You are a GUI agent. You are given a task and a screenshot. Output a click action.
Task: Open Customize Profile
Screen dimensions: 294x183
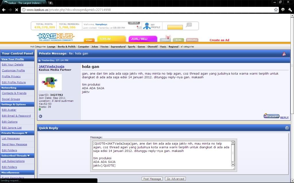pos(13,71)
